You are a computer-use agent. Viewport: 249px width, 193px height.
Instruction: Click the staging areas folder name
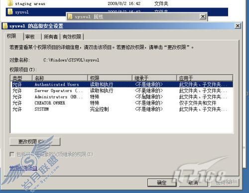coord(30,3)
